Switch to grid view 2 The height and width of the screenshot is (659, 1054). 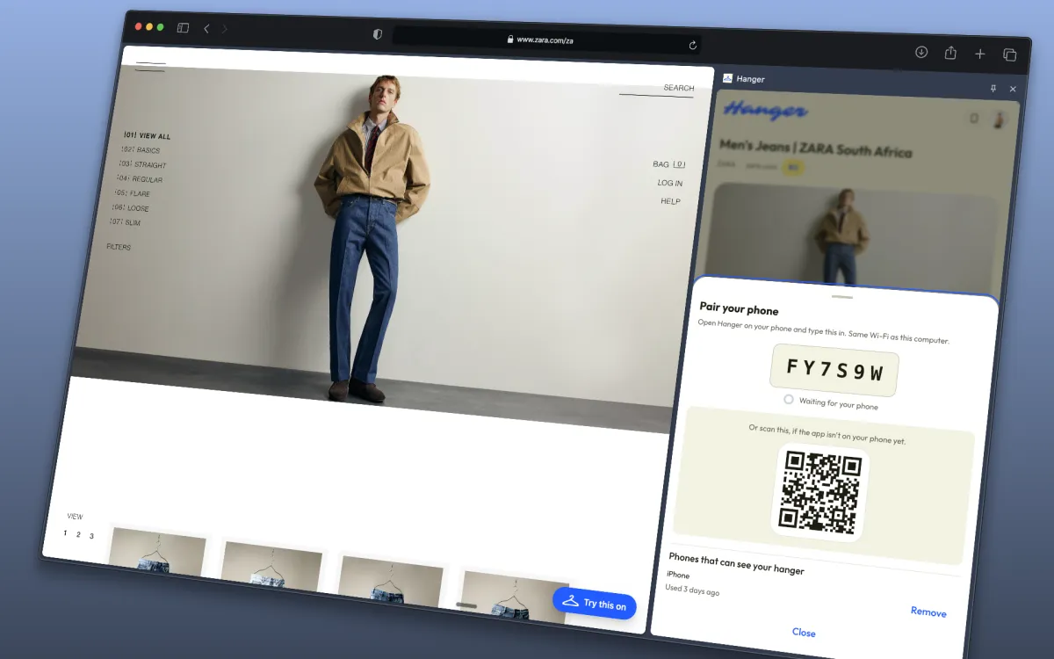[78, 534]
